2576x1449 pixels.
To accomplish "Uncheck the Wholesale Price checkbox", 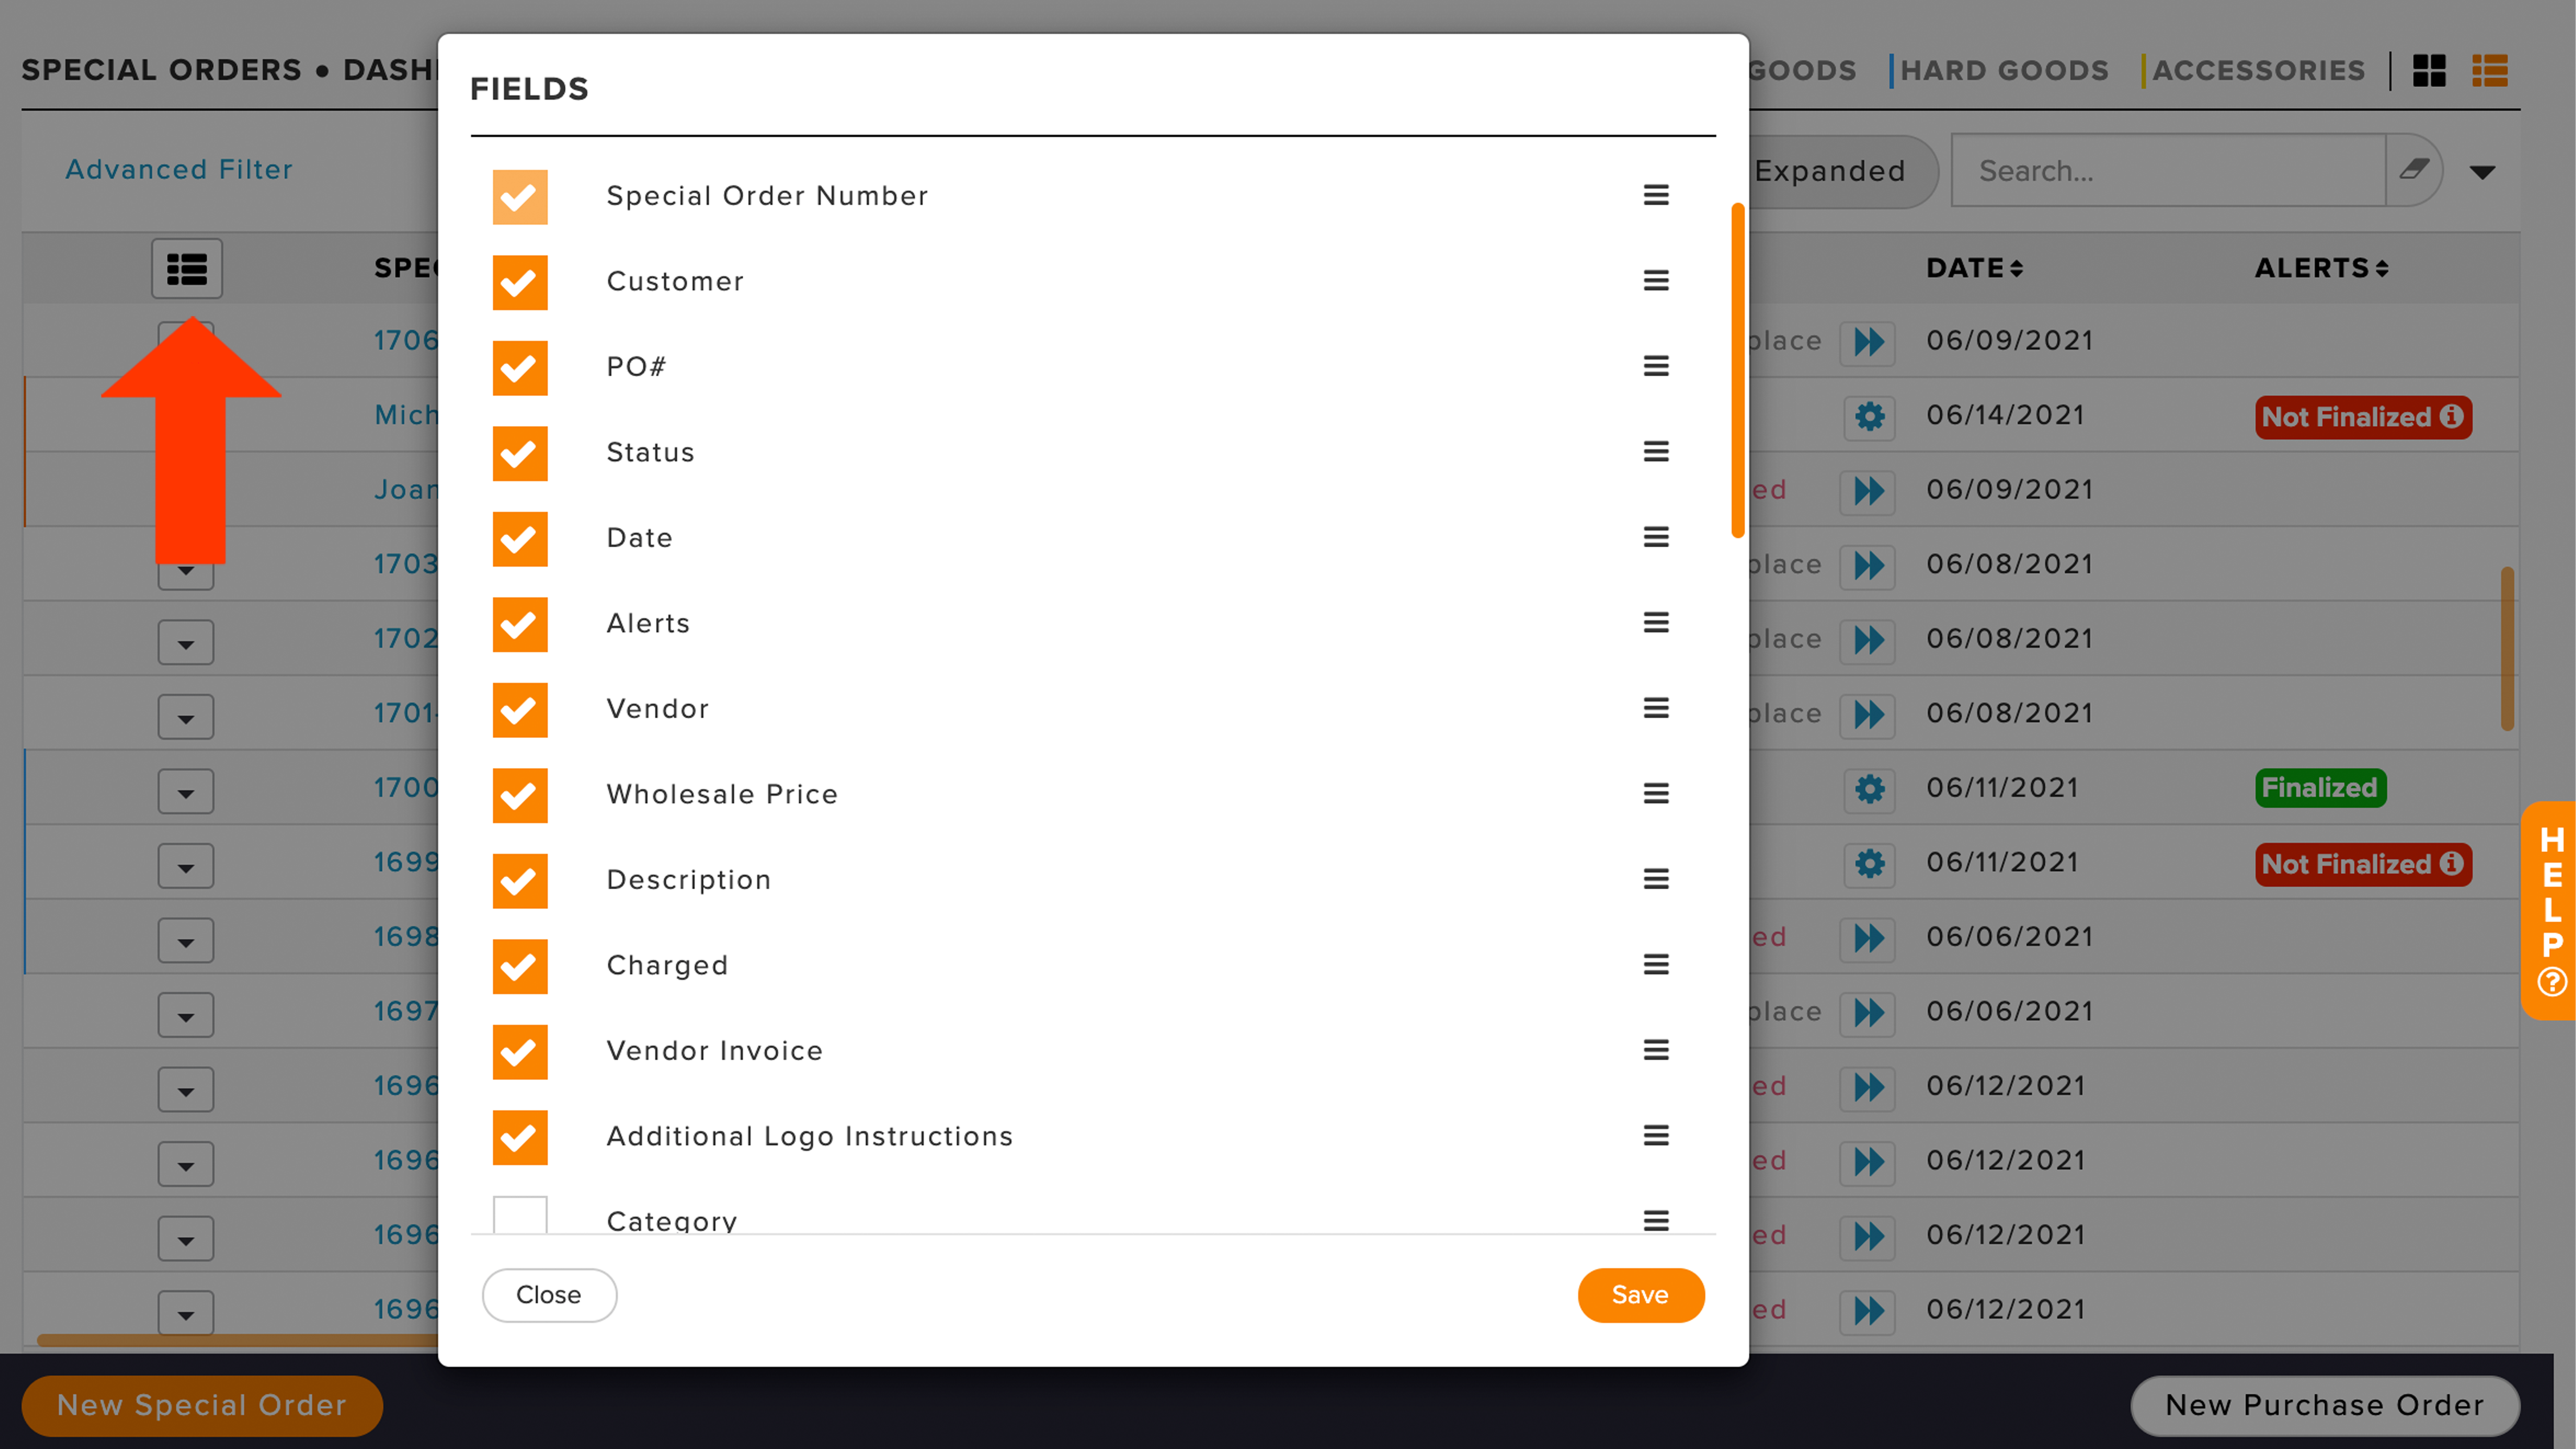I will [520, 795].
